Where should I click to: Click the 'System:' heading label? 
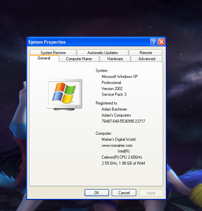tap(102, 71)
